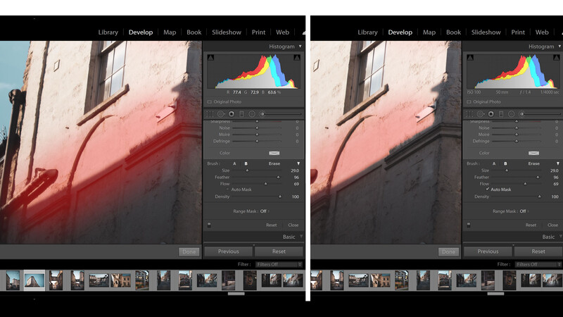563x317 pixels.
Task: Select Radial Filter tool in right window
Action: 512,114
